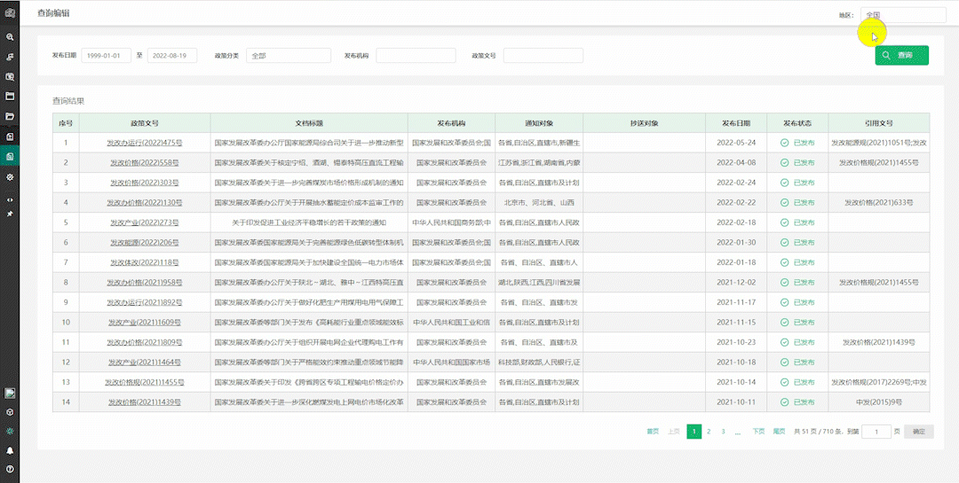
Task: Click the logo icon at top of sidebar
Action: pos(10,12)
